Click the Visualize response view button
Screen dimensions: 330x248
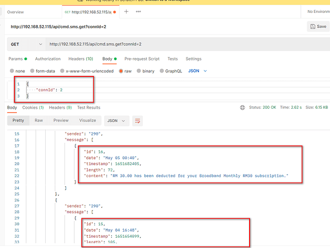click(x=87, y=121)
